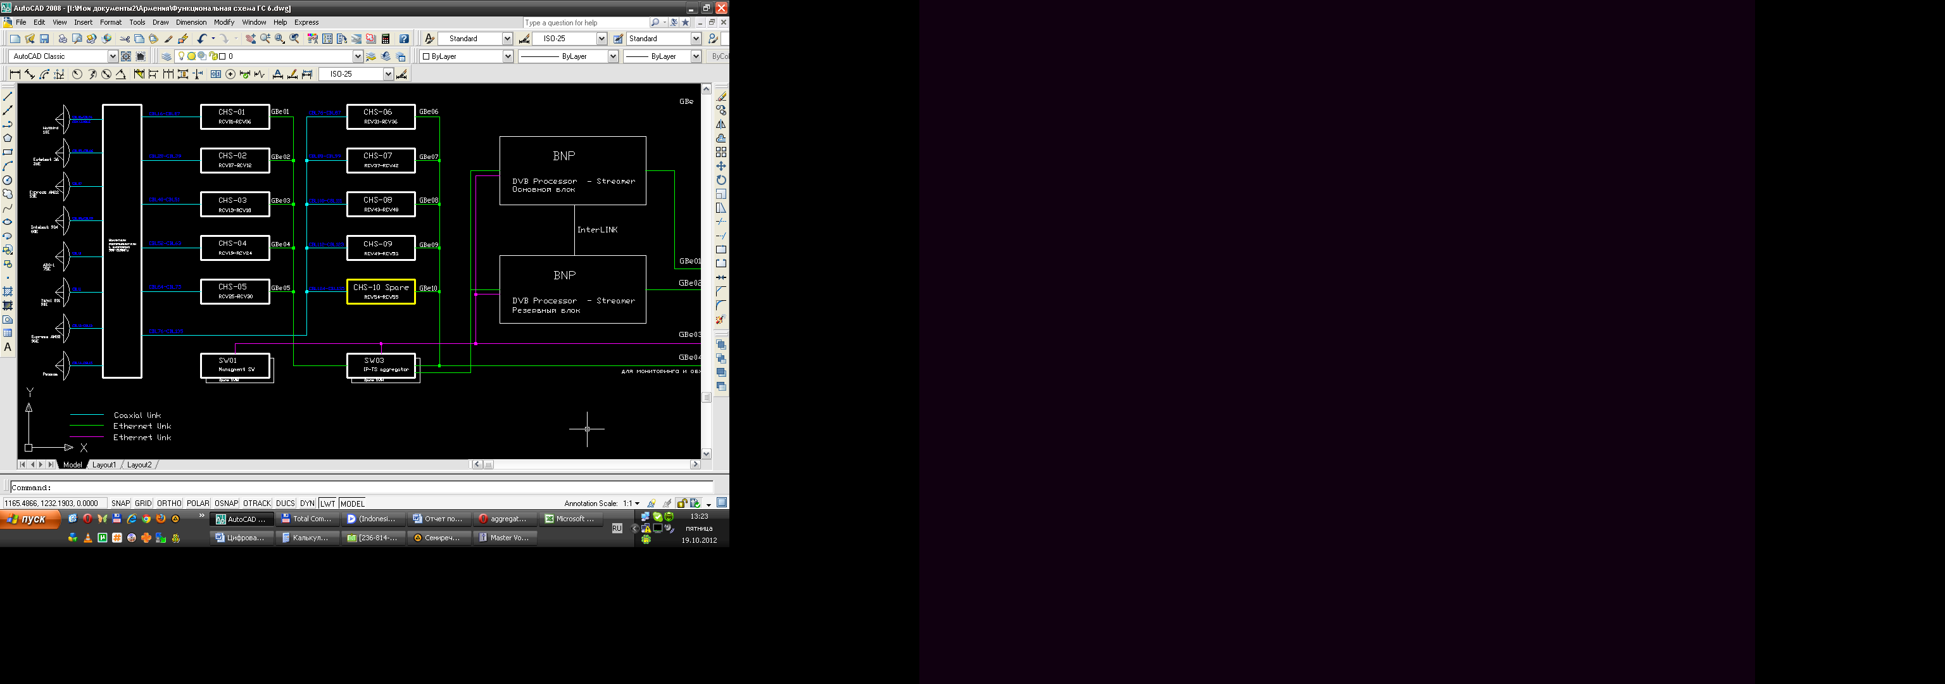Toggle OSNAP in the status bar

coord(226,503)
